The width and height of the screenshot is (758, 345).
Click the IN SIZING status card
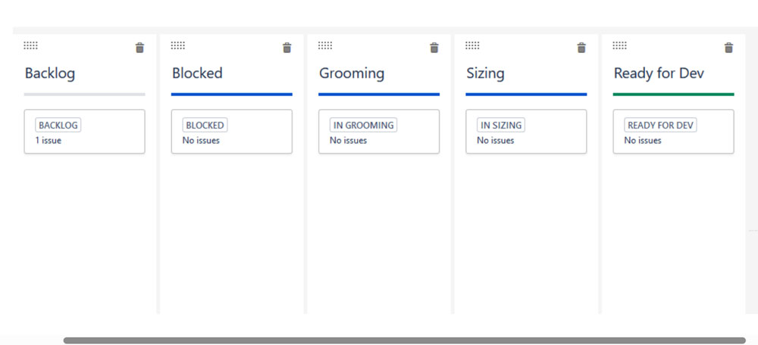point(526,131)
